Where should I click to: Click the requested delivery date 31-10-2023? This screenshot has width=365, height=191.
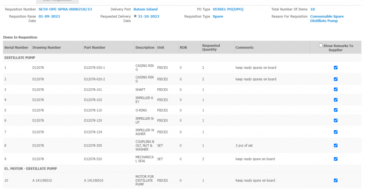[x=148, y=16]
